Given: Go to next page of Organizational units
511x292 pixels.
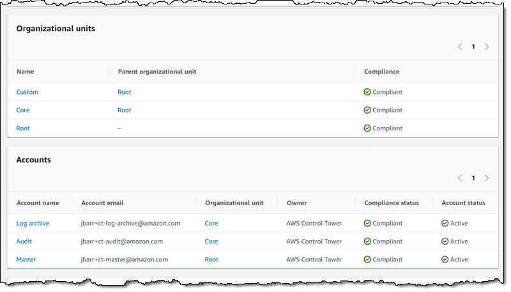Looking at the screenshot, I should 487,47.
